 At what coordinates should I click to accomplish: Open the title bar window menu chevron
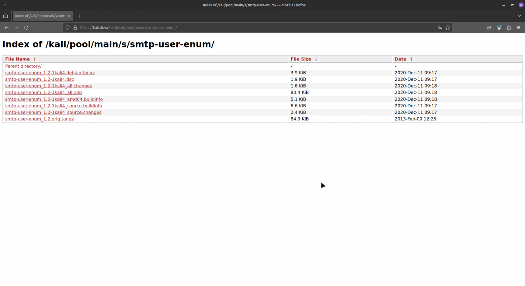coord(5,5)
